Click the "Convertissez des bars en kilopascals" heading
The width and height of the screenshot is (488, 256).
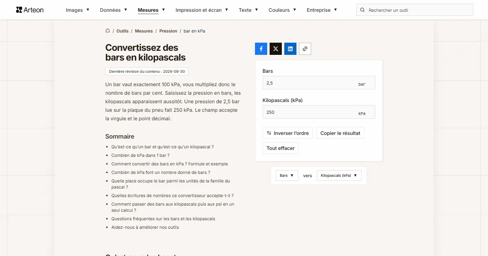click(x=146, y=53)
